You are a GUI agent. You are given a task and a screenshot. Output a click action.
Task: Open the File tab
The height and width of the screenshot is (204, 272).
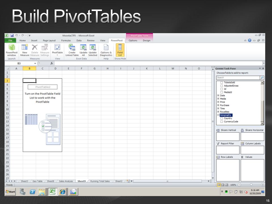pyautogui.click(x=10, y=41)
